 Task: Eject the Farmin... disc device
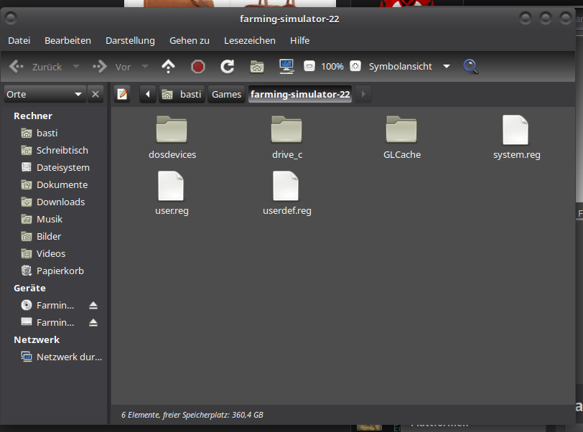93,305
